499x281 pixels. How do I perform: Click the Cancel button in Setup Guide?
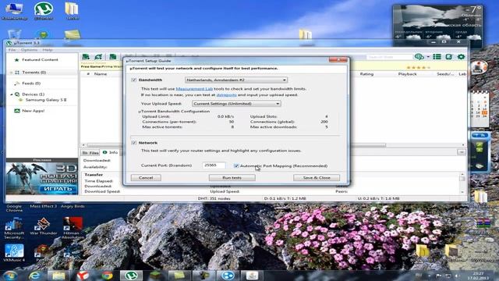coord(146,178)
